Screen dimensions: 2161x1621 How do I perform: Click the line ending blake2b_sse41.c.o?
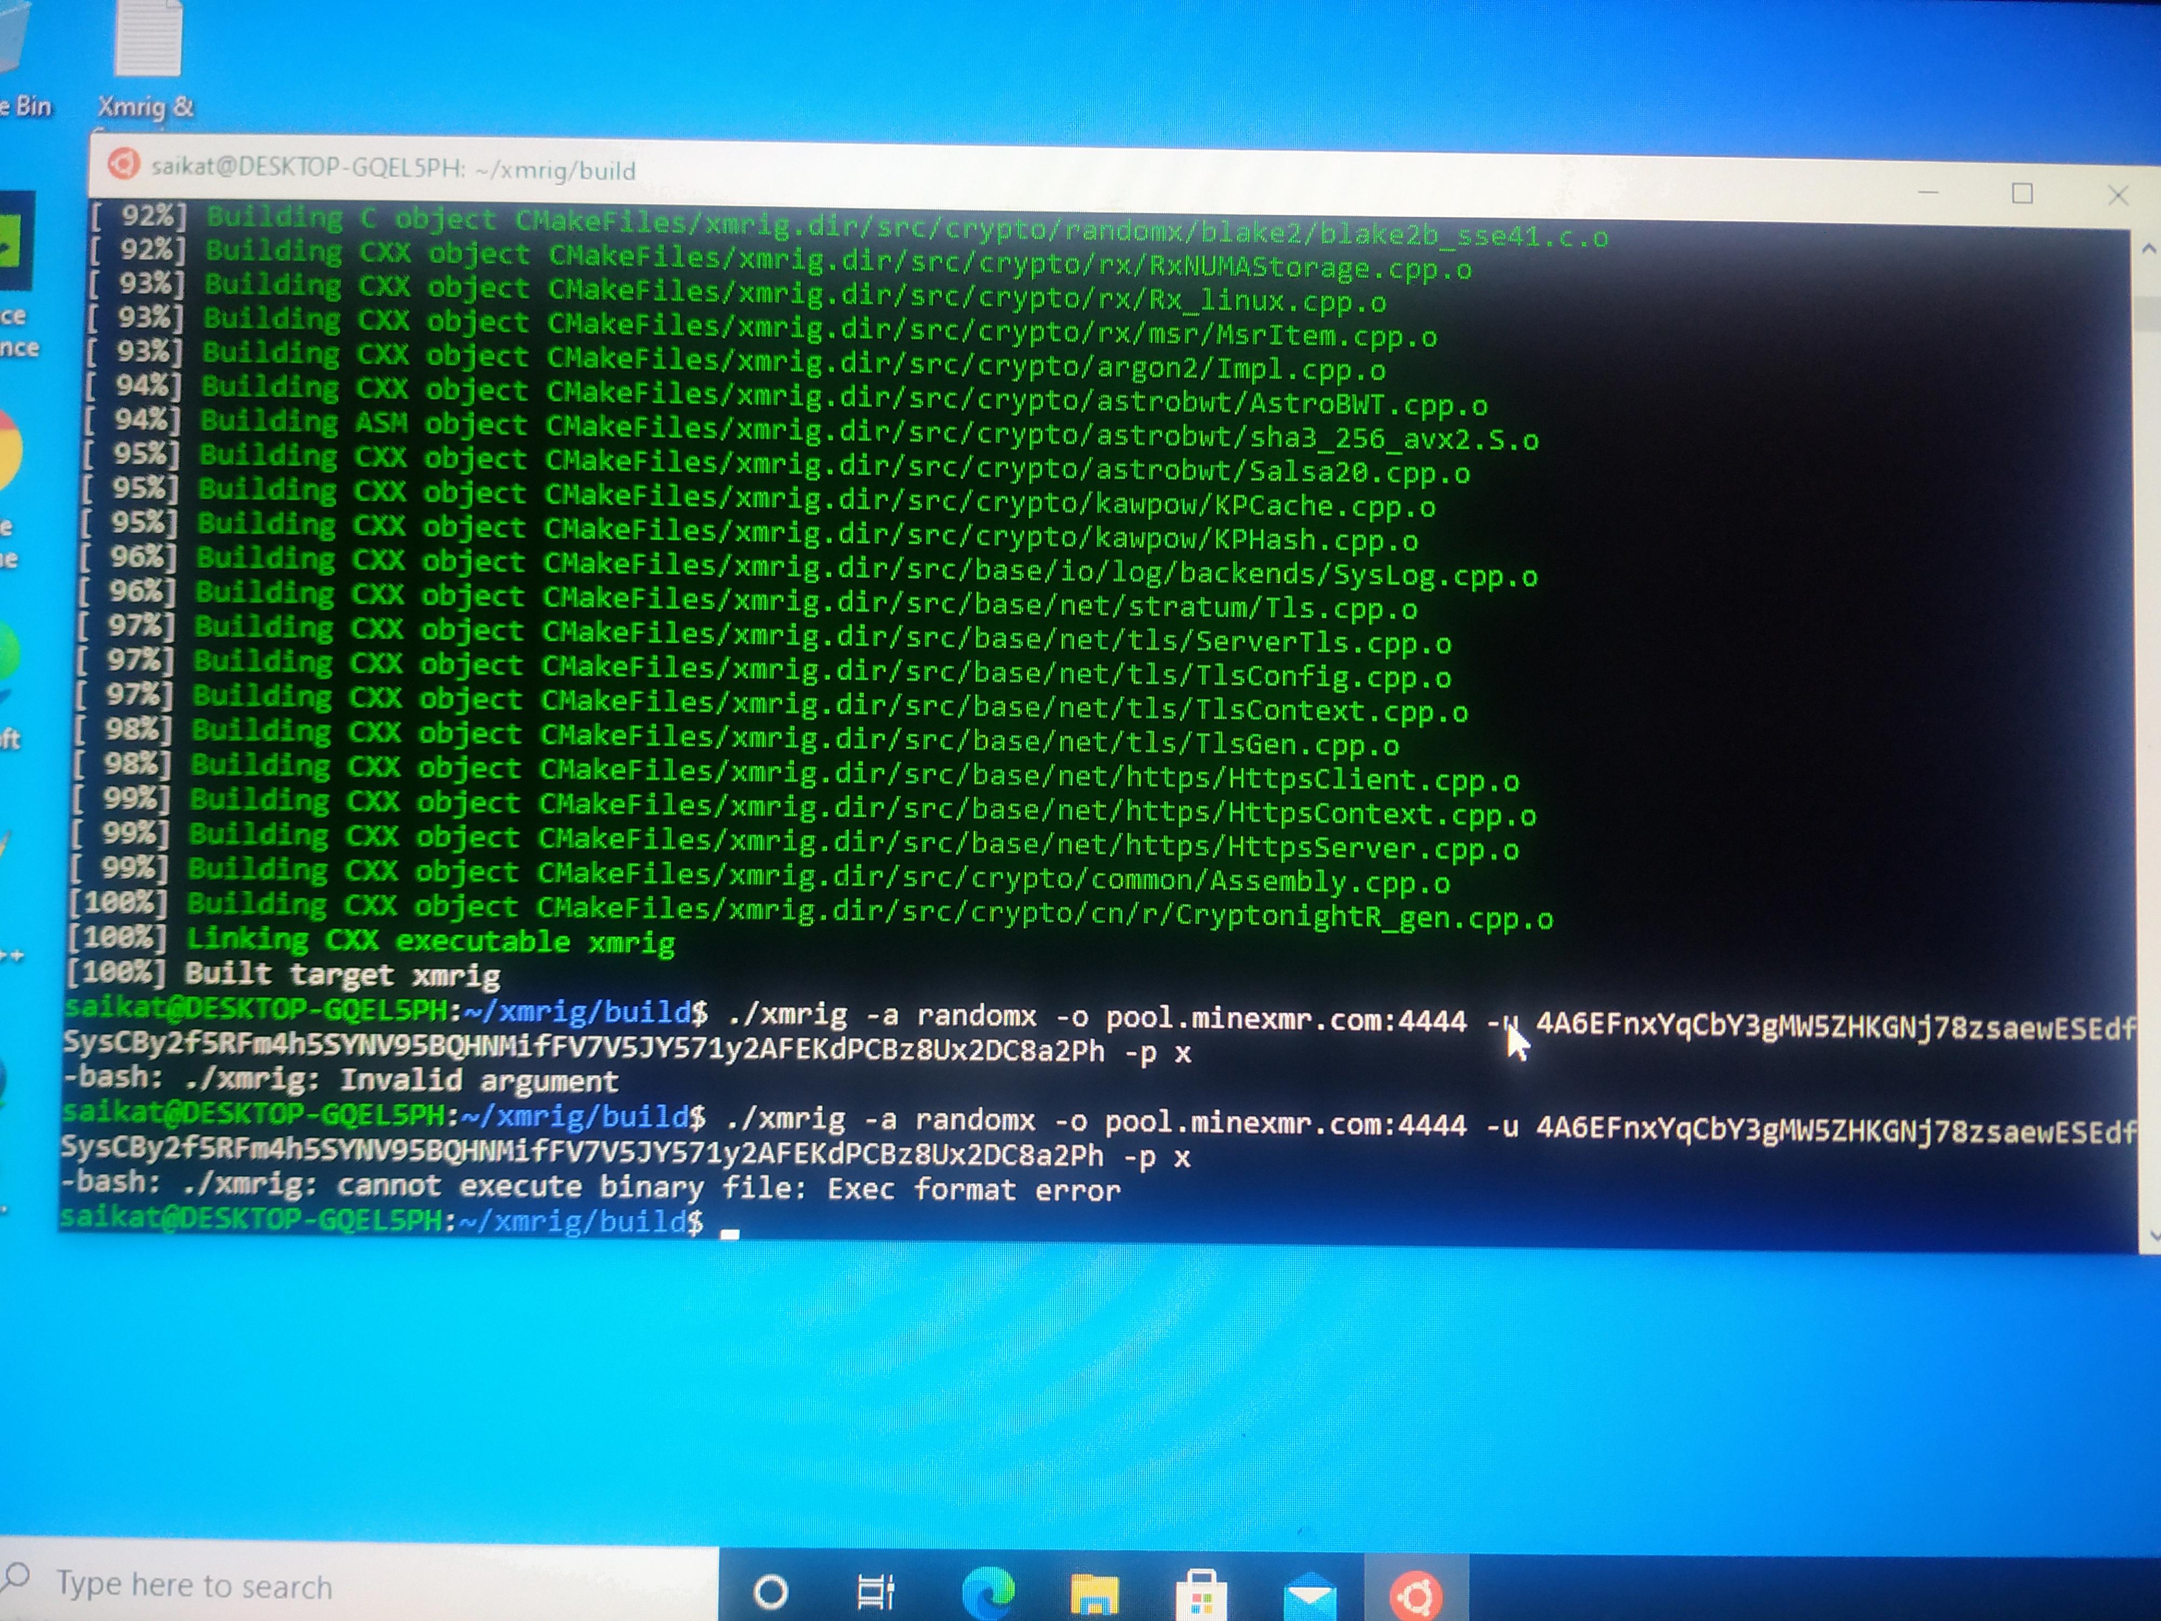click(x=850, y=227)
